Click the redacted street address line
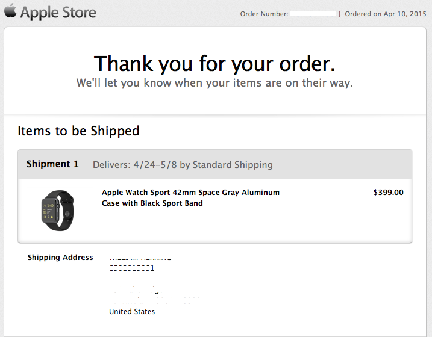The width and height of the screenshot is (432, 337). pos(142,290)
